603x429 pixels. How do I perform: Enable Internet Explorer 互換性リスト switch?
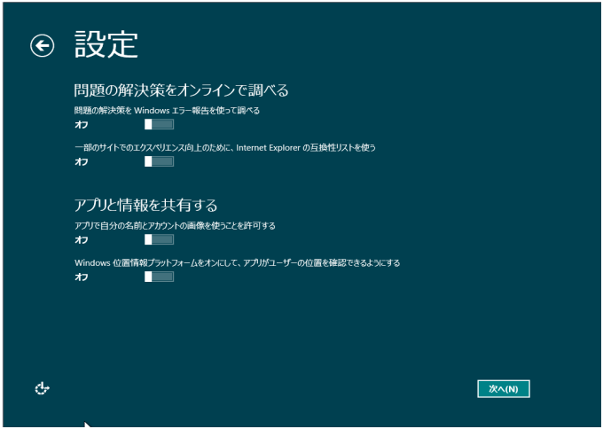click(x=160, y=161)
